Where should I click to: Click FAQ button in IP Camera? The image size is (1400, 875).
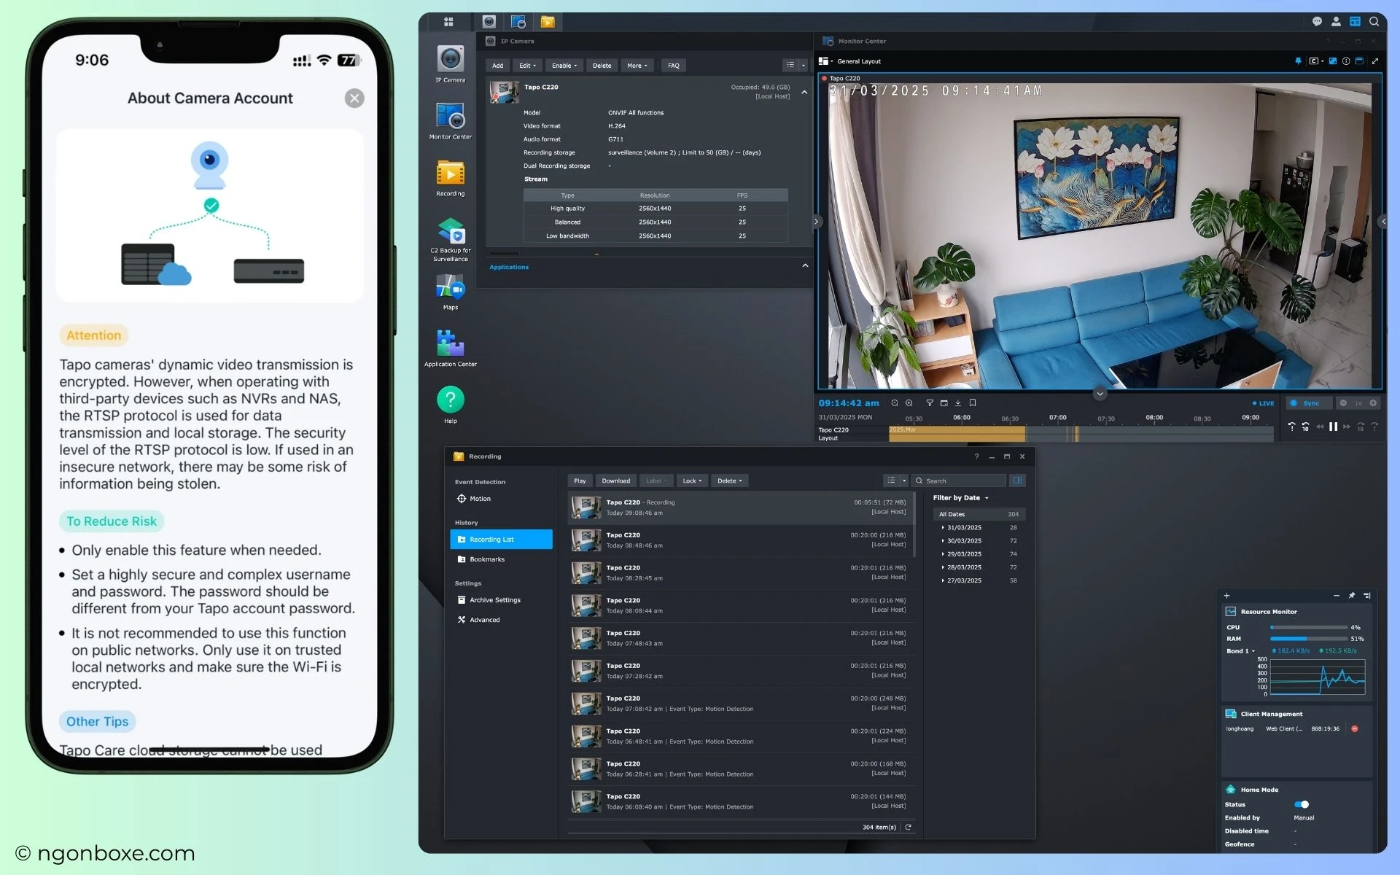click(x=674, y=66)
